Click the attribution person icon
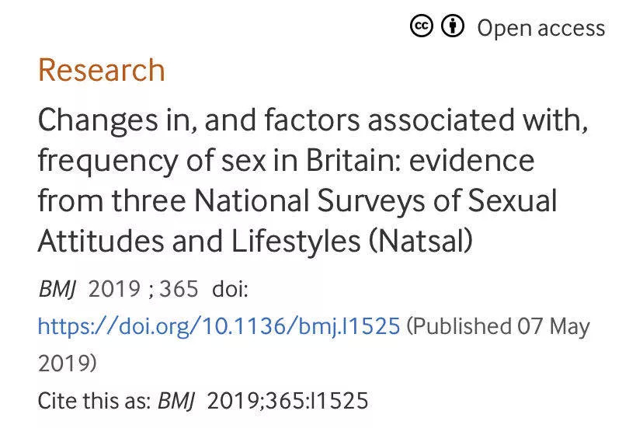643x428 pixels. [x=453, y=26]
